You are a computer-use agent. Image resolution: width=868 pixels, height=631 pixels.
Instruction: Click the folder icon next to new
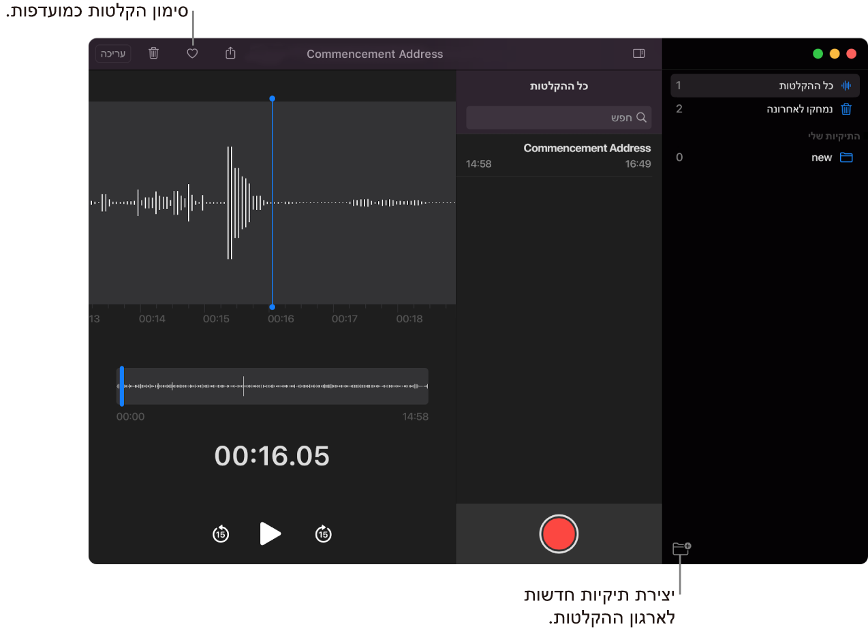point(846,157)
